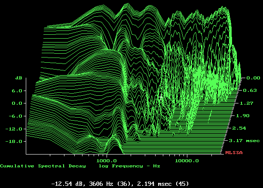The image size is (263, 188).
Task: Click the 3.17 msec time axis value
Action: point(244,141)
